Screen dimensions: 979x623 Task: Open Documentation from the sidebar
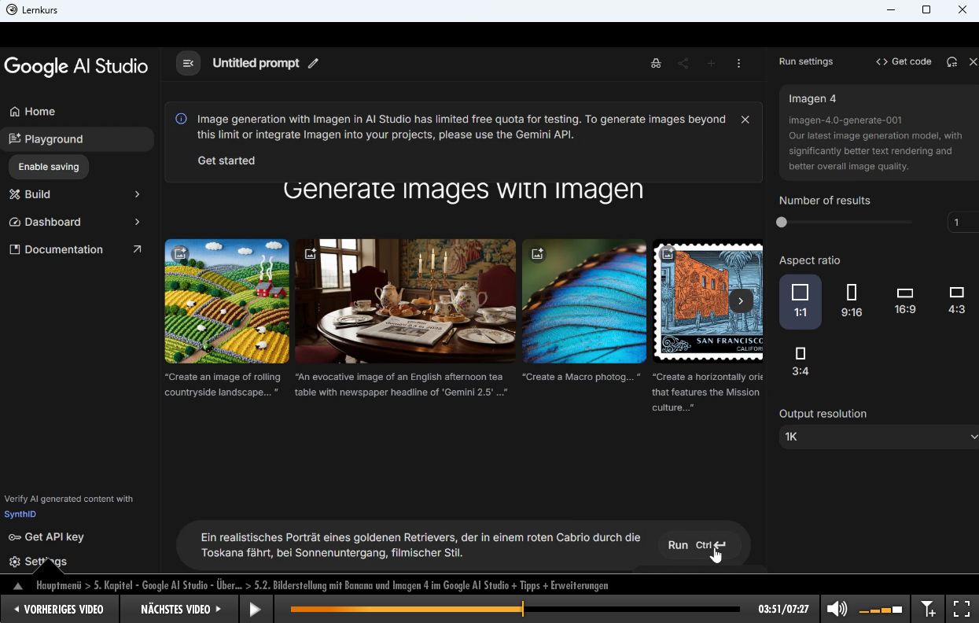point(64,249)
